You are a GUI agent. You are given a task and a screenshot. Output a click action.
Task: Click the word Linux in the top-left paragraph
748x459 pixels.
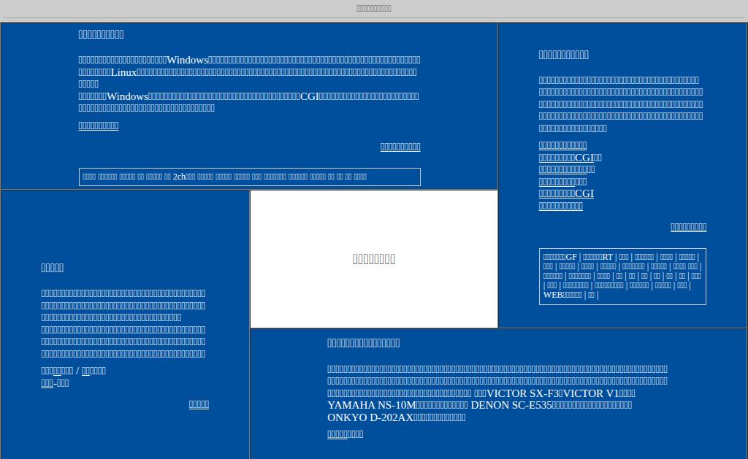pyautogui.click(x=123, y=72)
